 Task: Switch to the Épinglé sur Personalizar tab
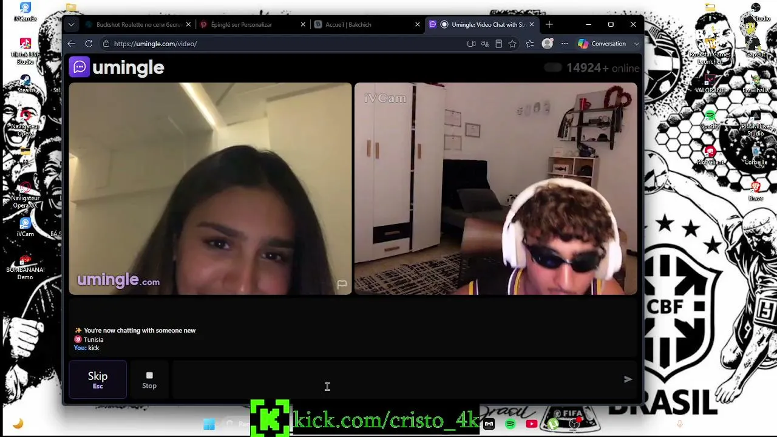pos(253,24)
